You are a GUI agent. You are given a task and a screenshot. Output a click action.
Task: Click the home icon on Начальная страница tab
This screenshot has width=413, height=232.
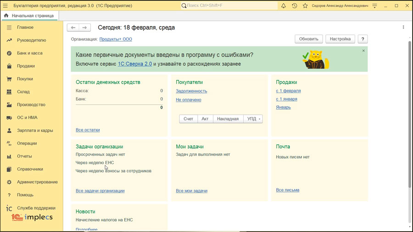6,16
